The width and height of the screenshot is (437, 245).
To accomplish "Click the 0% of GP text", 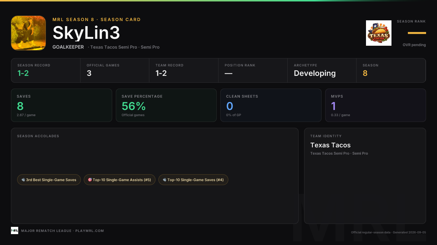I will [x=233, y=115].
